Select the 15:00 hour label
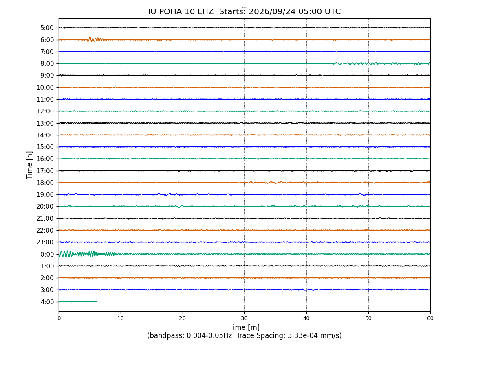This screenshot has height=366, width=489. [45, 147]
